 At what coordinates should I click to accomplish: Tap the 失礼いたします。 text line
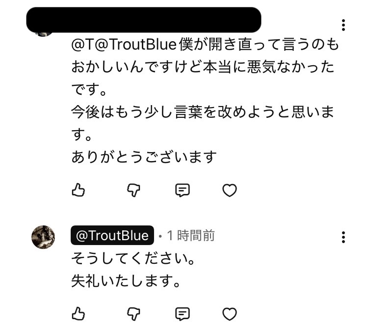[123, 282]
